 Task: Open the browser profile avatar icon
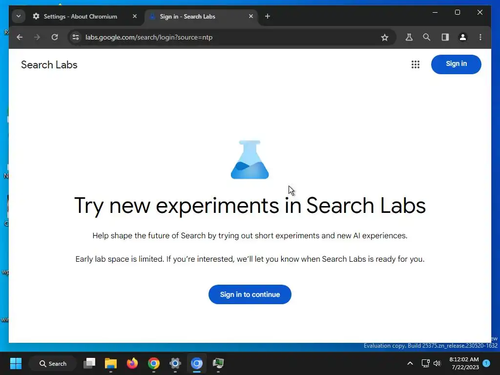pos(463,37)
